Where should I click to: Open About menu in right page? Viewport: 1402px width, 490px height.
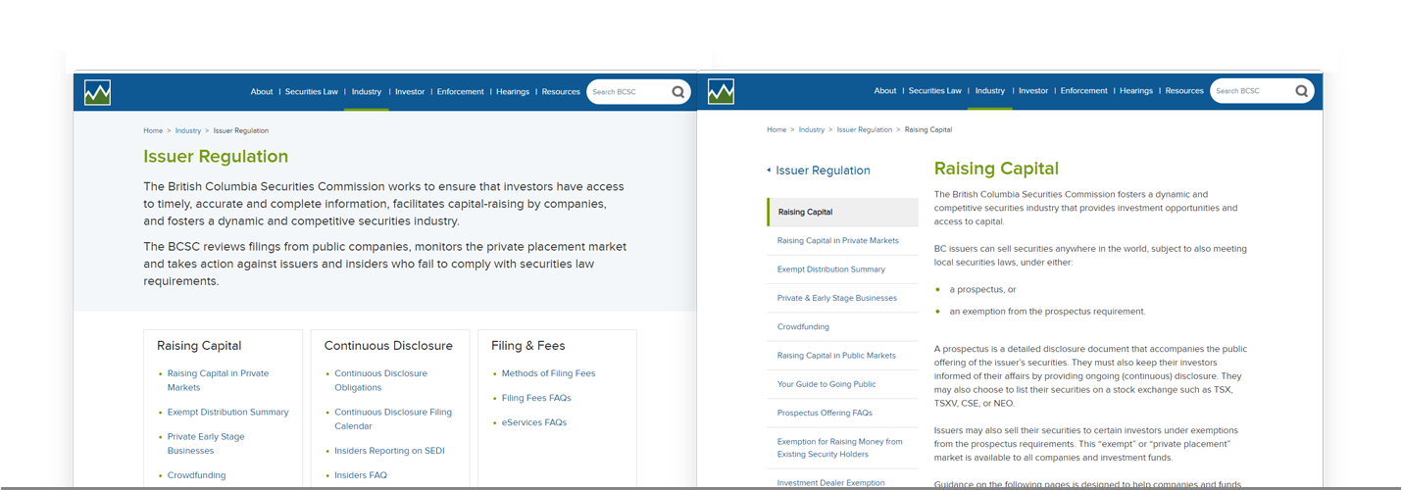[885, 91]
